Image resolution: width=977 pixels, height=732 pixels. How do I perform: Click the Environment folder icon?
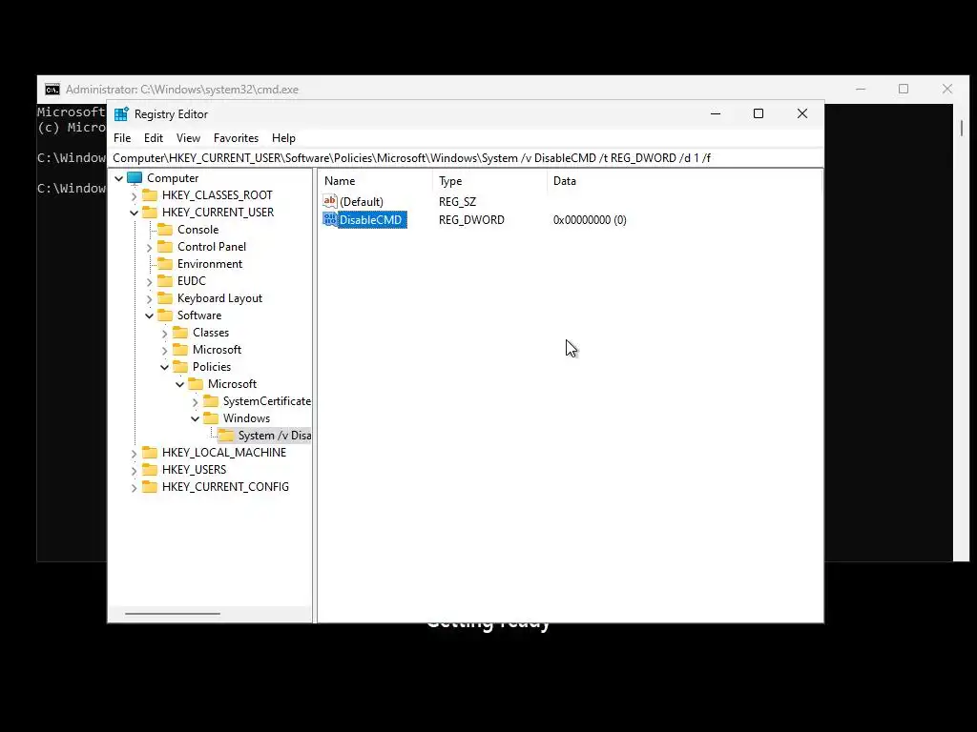[165, 264]
